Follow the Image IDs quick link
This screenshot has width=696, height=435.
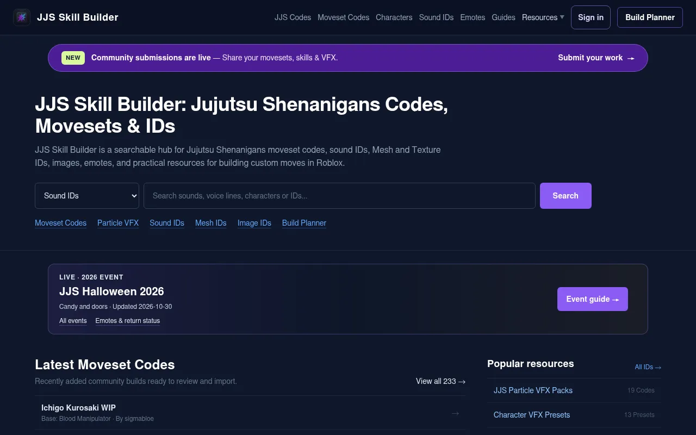click(x=254, y=223)
